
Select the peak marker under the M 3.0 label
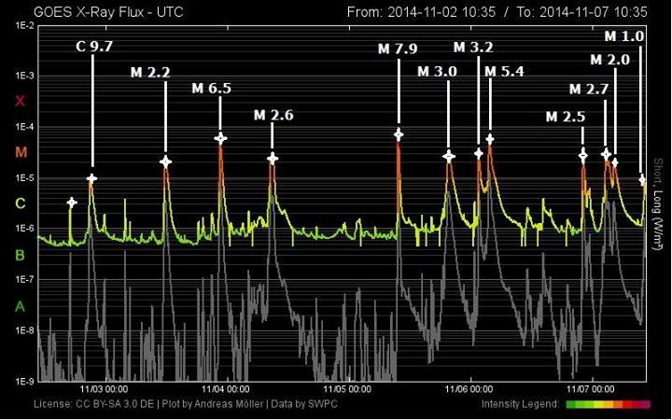tap(449, 157)
